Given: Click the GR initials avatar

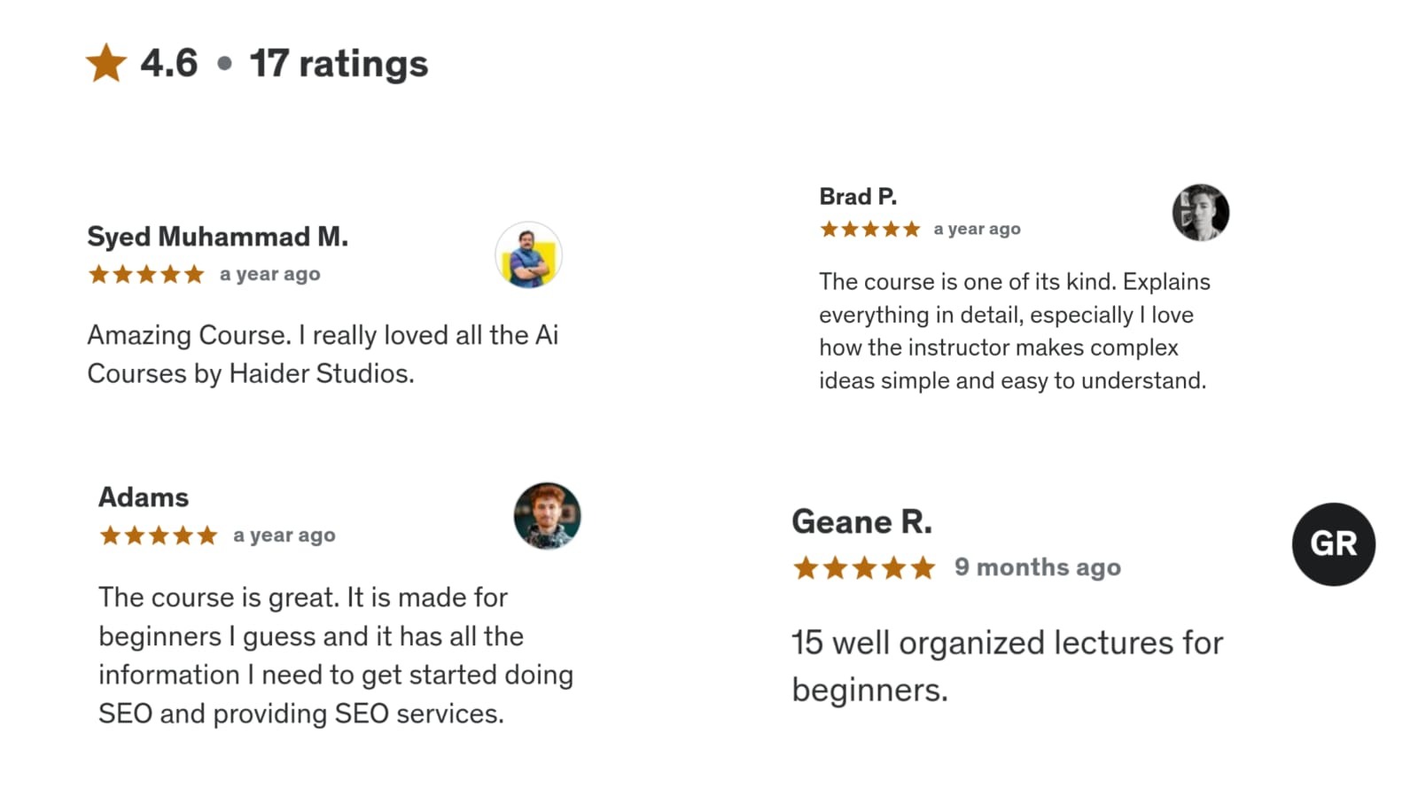Looking at the screenshot, I should click(1333, 543).
